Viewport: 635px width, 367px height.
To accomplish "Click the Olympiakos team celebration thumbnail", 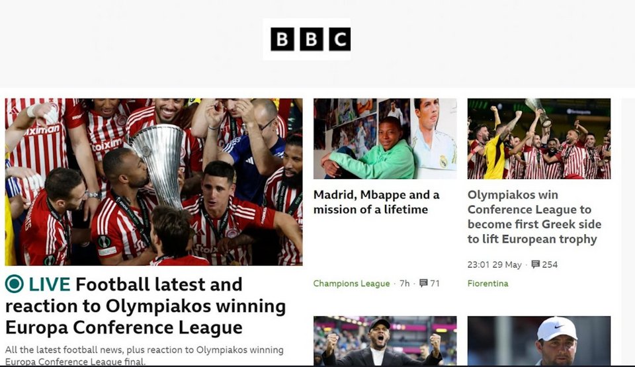I will [539, 139].
